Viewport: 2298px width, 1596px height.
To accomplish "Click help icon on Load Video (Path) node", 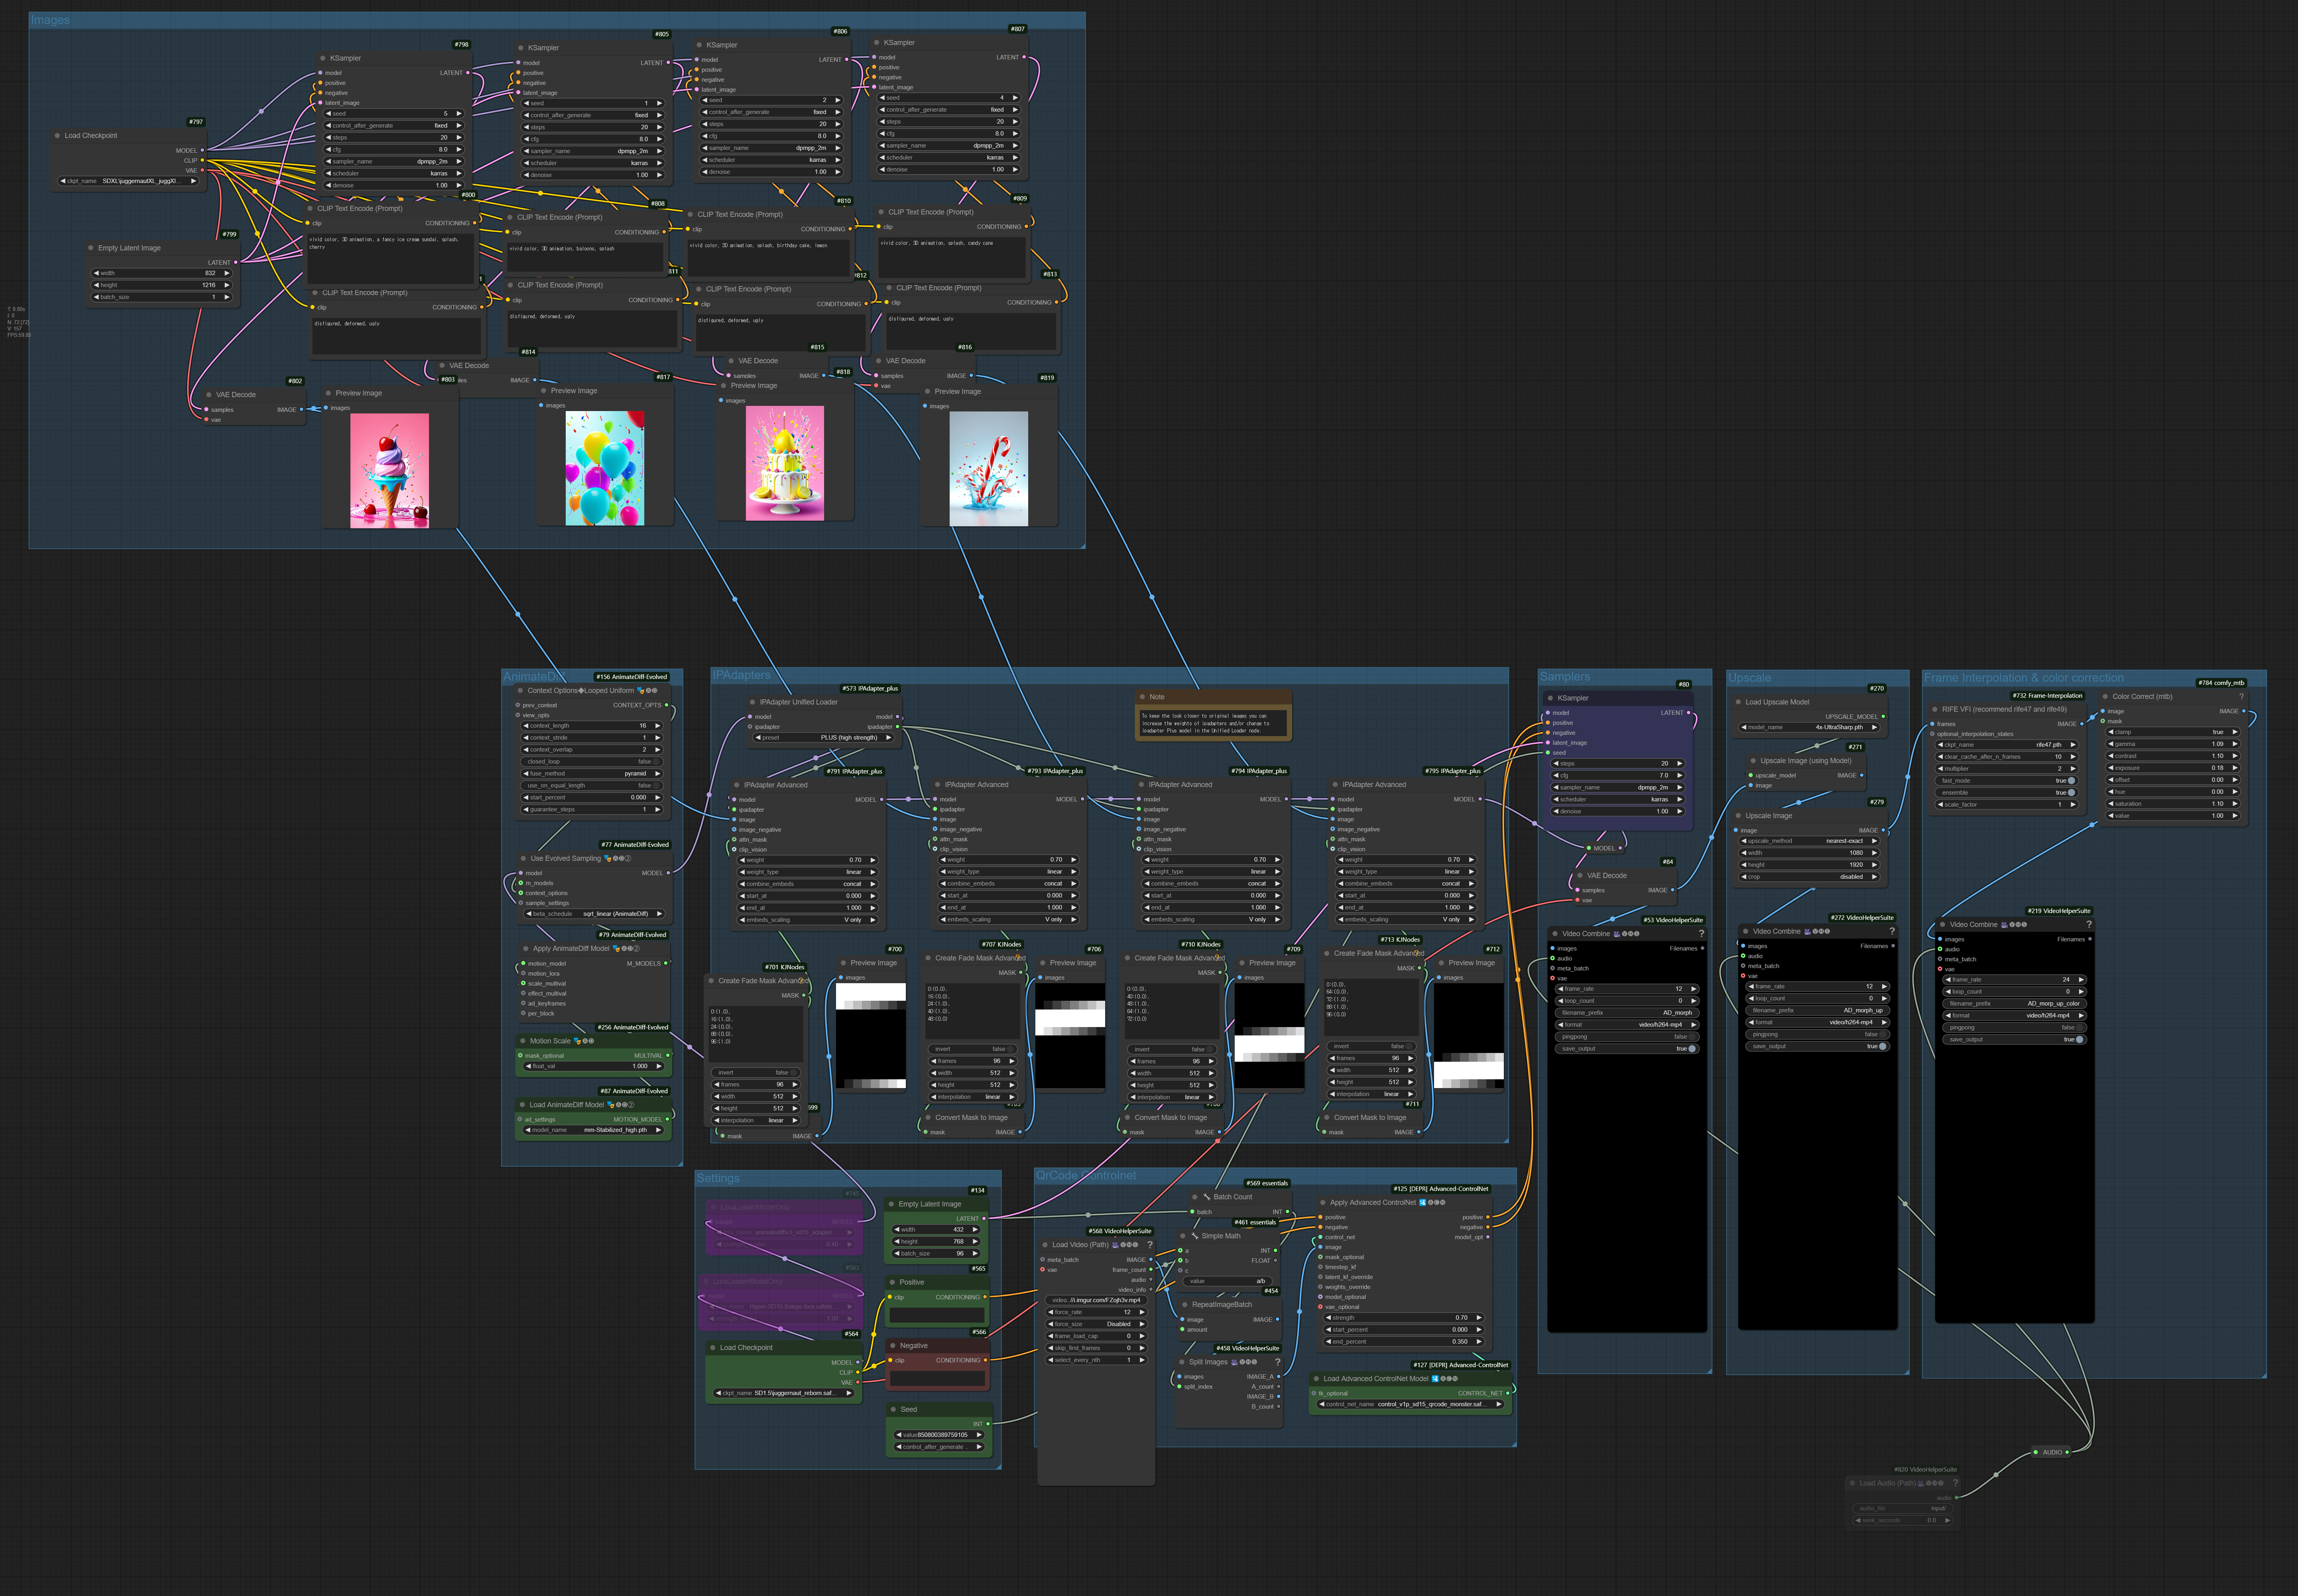I will pyautogui.click(x=1150, y=1245).
